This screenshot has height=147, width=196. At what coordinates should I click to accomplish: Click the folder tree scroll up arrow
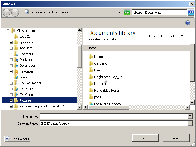pyautogui.click(x=80, y=30)
